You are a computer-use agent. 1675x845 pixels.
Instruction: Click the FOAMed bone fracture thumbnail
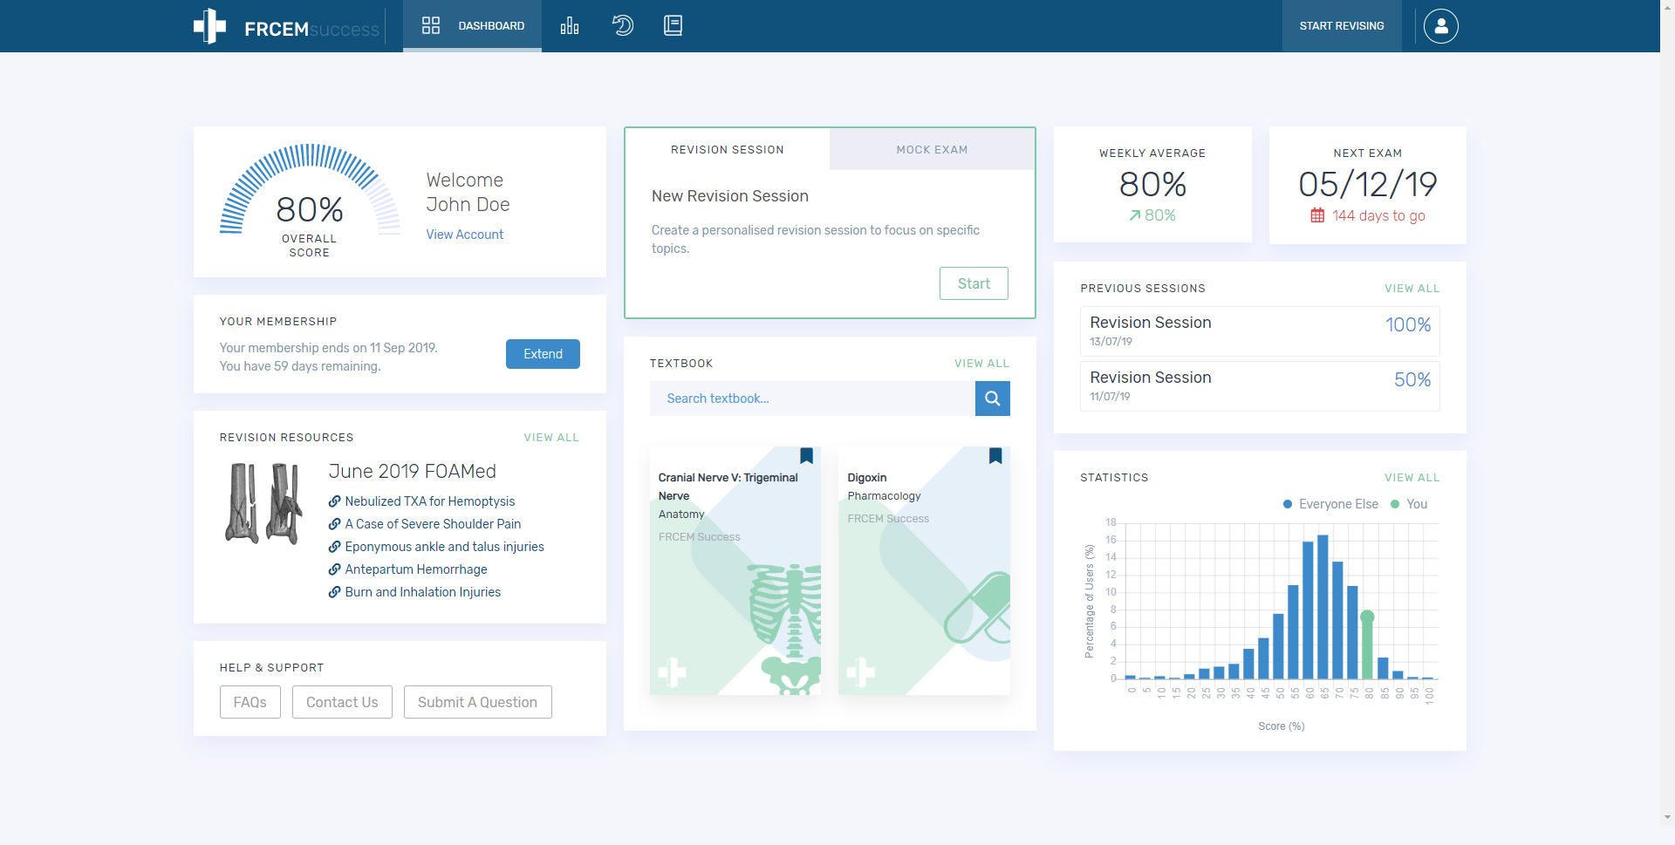coord(263,503)
